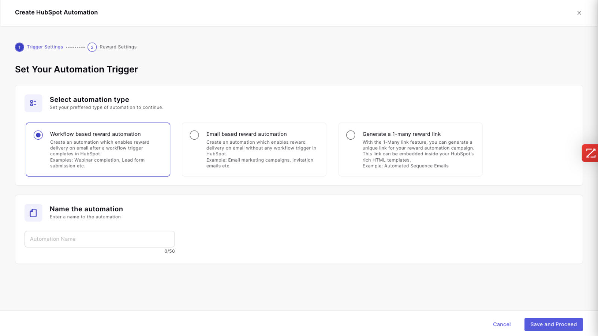Open the Trigger Settings step
This screenshot has height=336, width=598.
point(45,47)
